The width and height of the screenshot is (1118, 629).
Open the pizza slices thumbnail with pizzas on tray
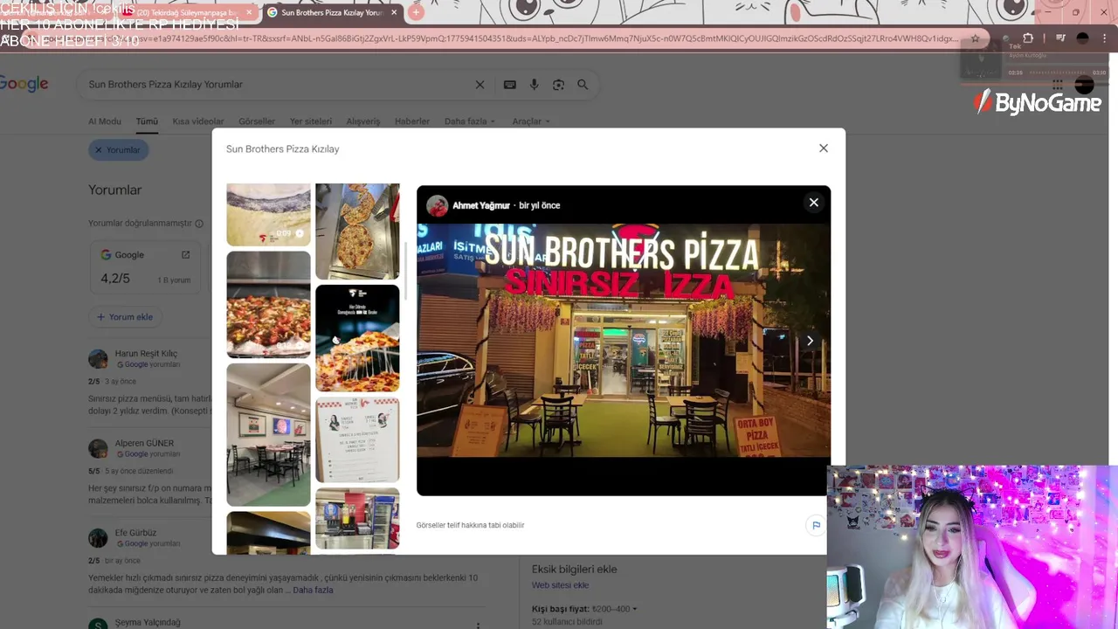coord(357,232)
